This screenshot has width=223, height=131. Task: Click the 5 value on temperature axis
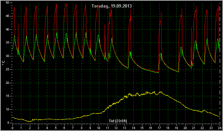[8, 123]
